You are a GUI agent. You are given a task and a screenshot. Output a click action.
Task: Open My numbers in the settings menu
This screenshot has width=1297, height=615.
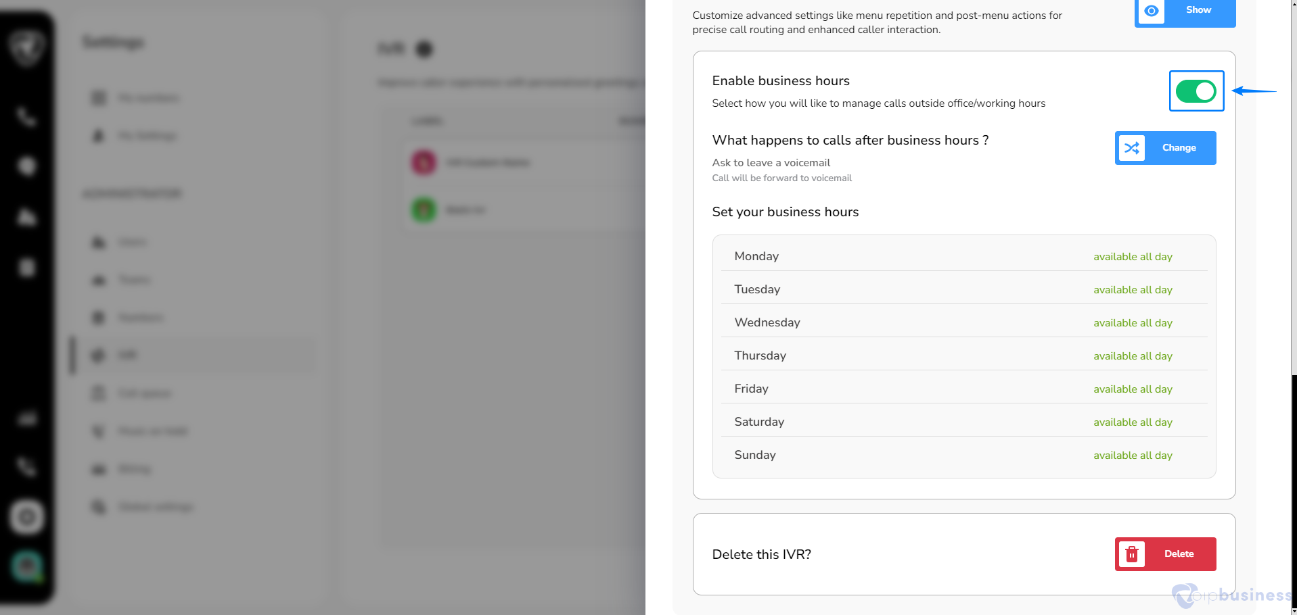coord(148,98)
